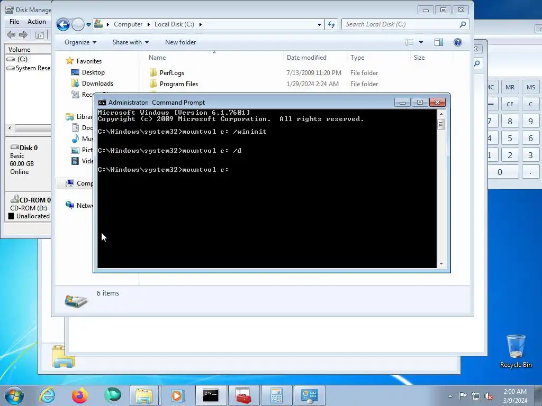
Task: Select the Program Files folder
Action: [x=179, y=84]
